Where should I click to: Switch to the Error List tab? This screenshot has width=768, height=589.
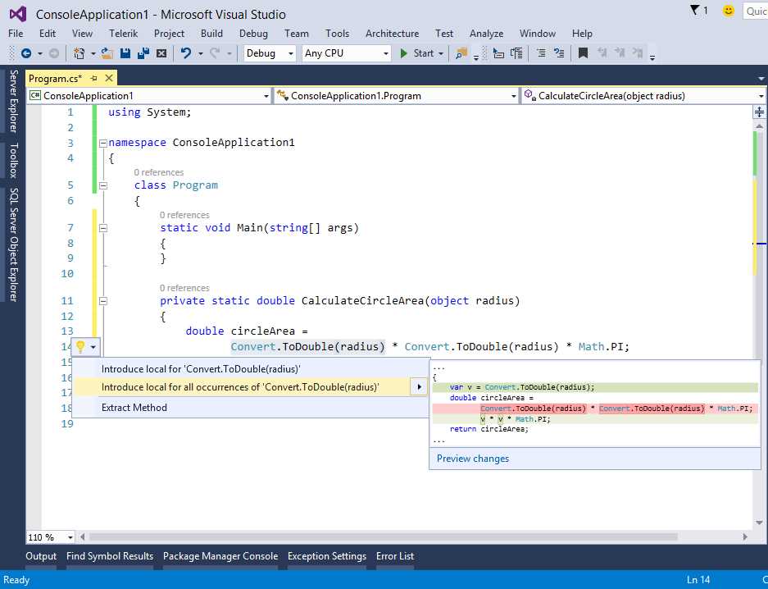394,556
